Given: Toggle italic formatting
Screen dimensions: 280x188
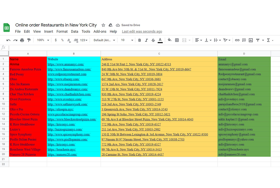Looking at the screenshot, I should tap(146, 40).
